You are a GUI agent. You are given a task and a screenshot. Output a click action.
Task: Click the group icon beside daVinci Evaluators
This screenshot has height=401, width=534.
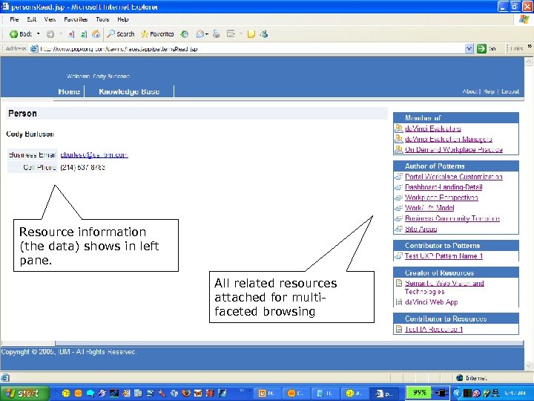[x=399, y=128]
